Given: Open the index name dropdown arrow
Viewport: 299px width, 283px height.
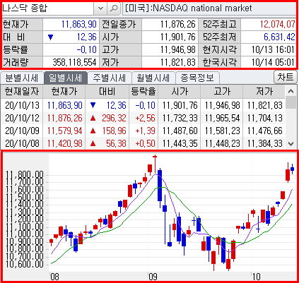Looking at the screenshot, I should coord(100,8).
